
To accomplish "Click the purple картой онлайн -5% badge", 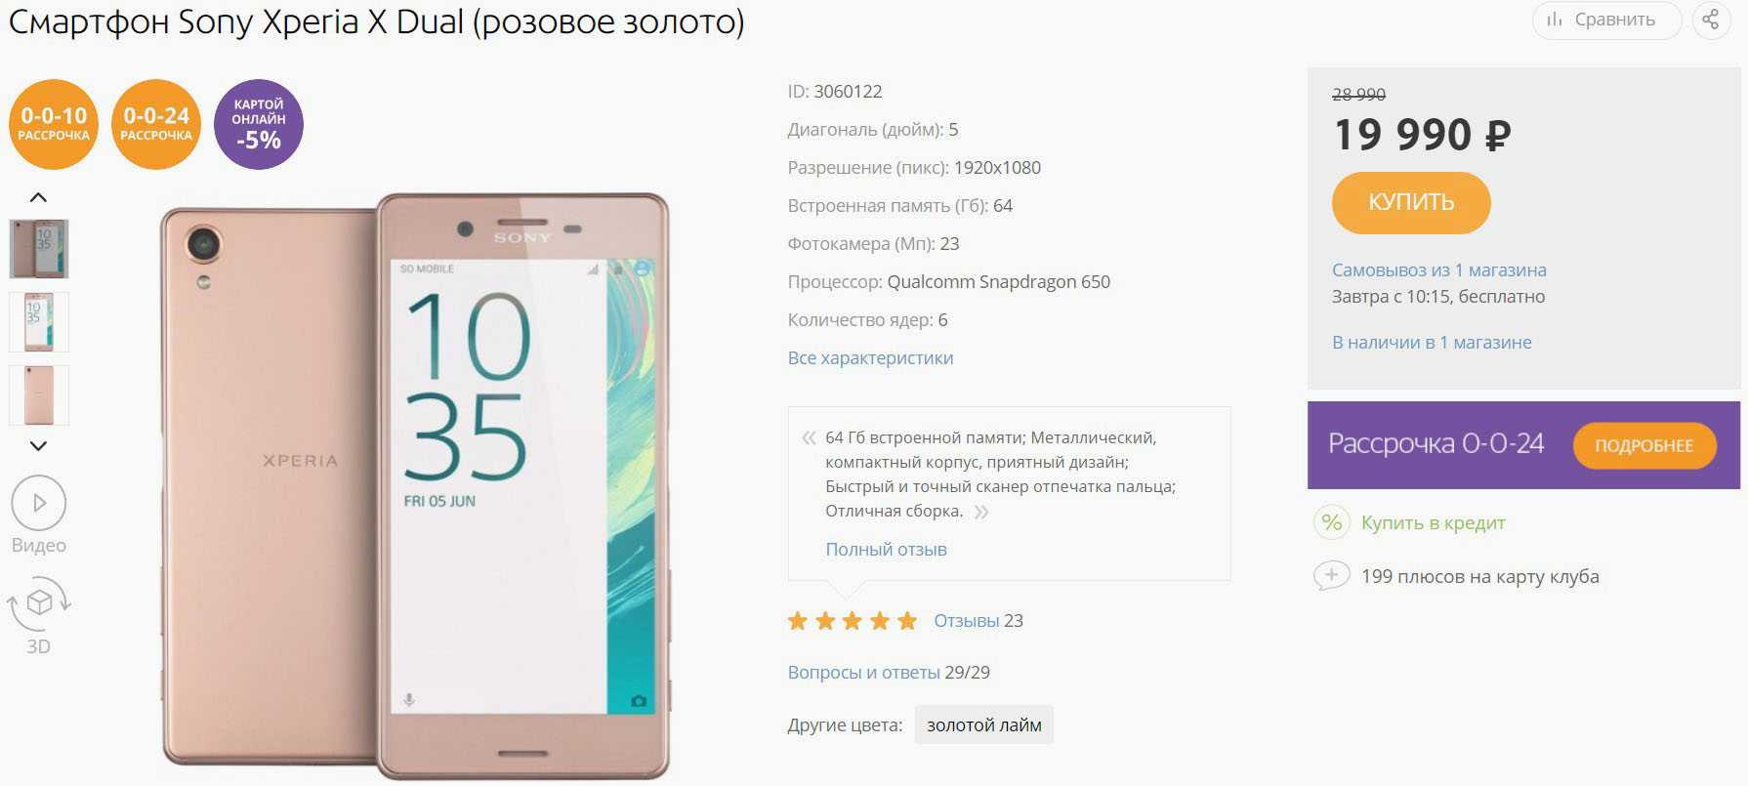I will (x=259, y=124).
